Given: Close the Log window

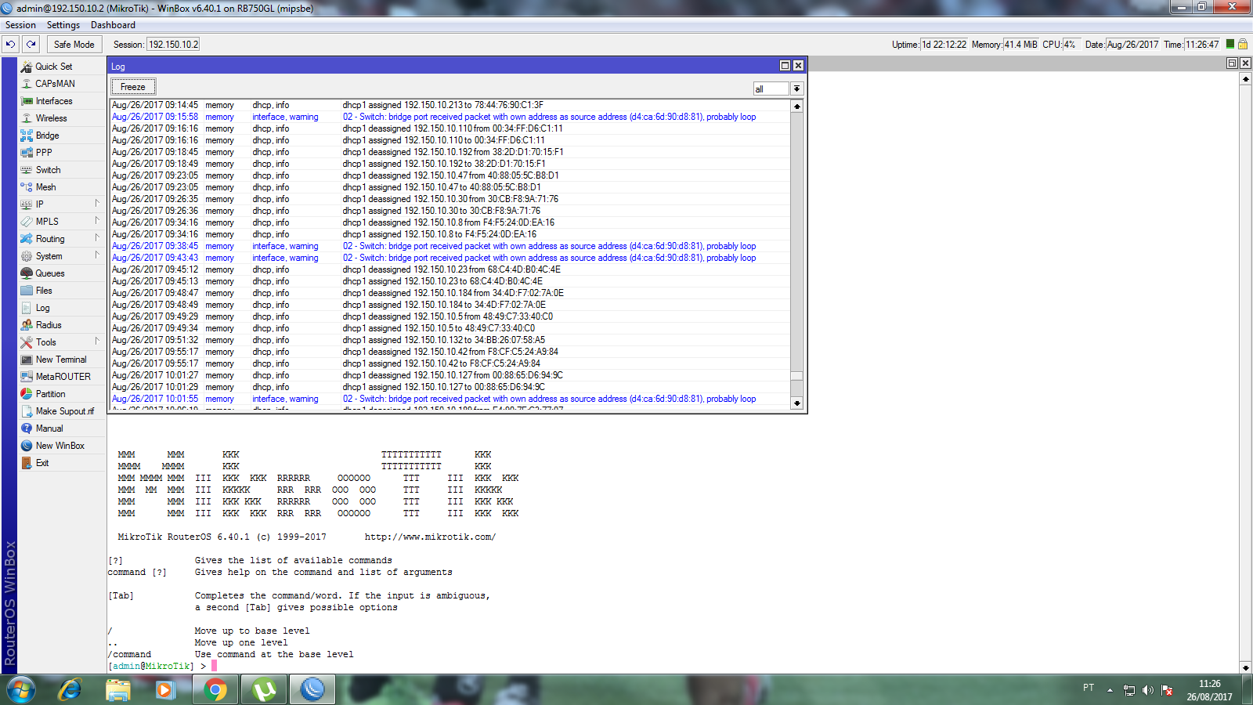Looking at the screenshot, I should point(798,66).
